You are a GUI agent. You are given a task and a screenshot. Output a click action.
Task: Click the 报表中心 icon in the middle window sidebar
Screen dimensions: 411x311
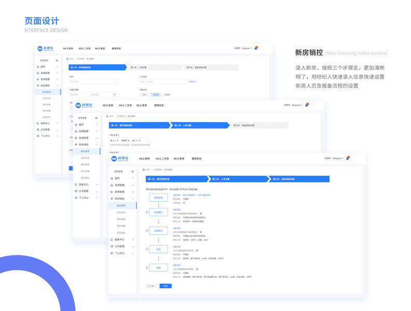[76, 185]
